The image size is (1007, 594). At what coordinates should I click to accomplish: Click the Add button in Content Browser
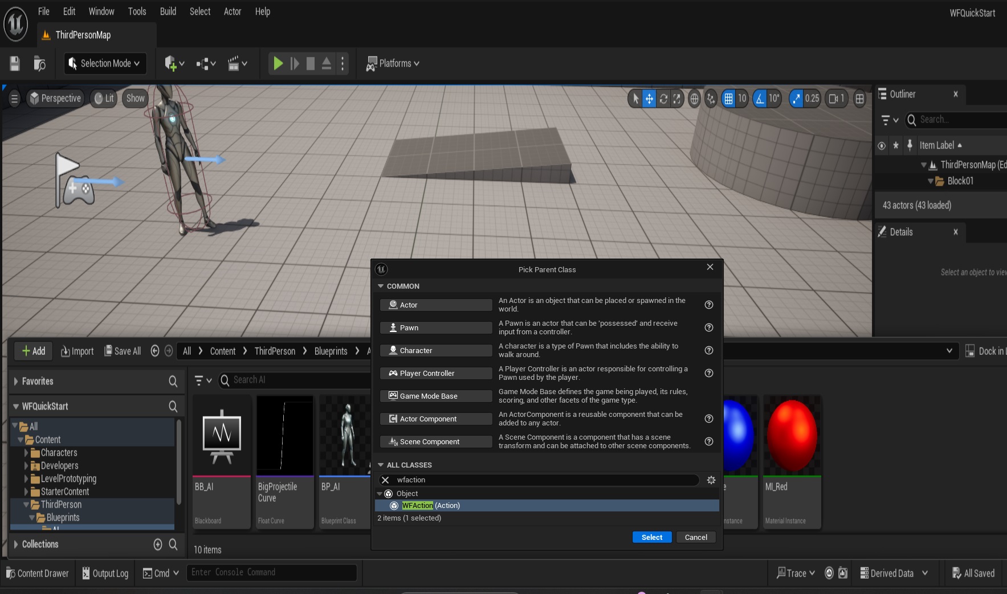pyautogui.click(x=34, y=351)
